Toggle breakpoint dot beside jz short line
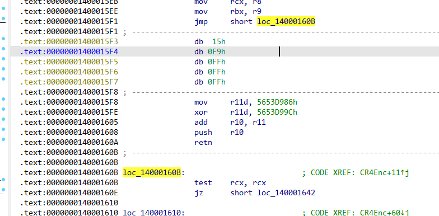 (3, 190)
